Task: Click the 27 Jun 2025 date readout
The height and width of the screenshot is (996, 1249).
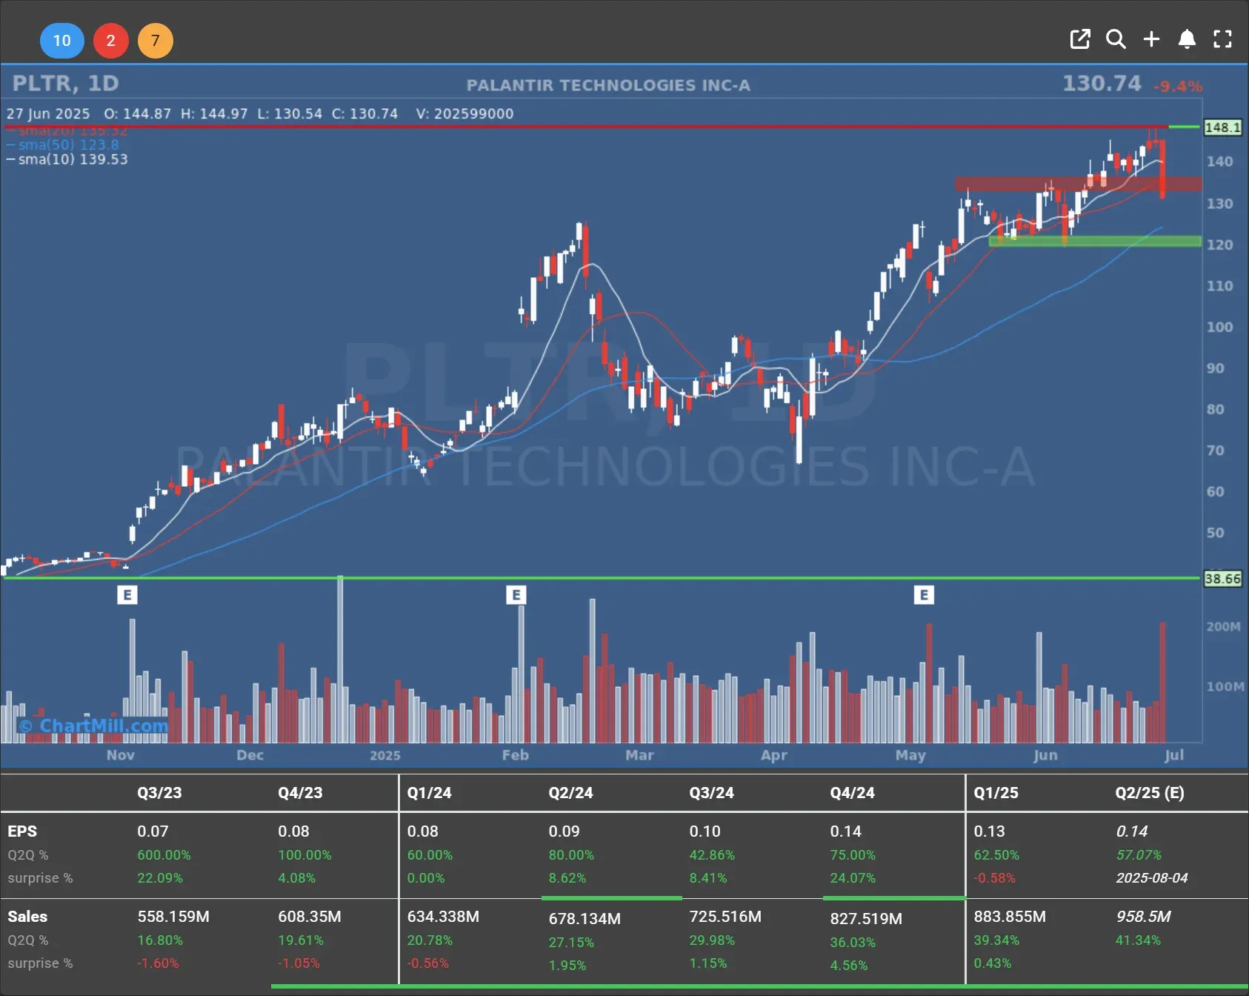Action: [x=48, y=114]
